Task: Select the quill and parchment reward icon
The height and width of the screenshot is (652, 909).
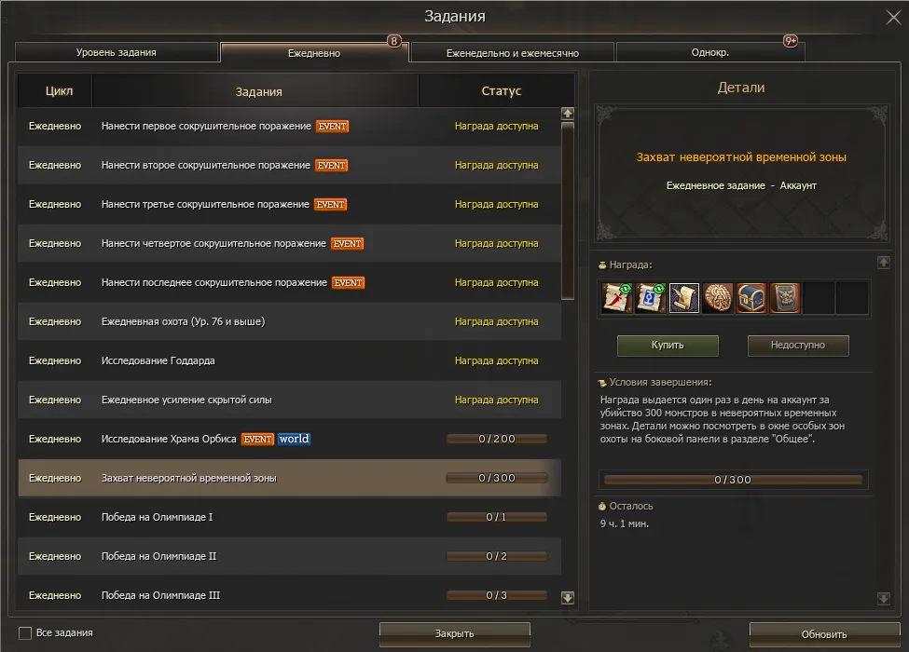Action: 684,298
